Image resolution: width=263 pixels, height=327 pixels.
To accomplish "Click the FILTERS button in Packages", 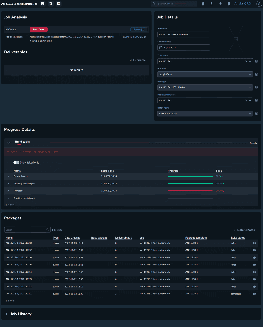I will [57, 230].
